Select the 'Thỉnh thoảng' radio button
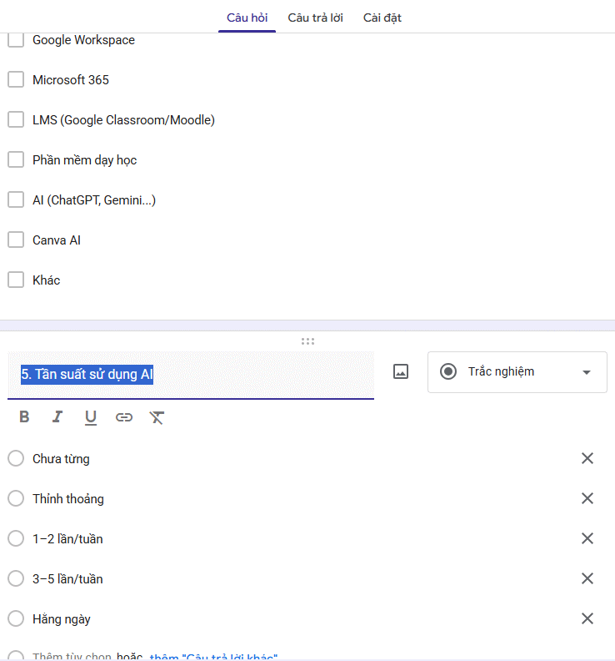Screen dimensions: 615x661 (x=16, y=498)
